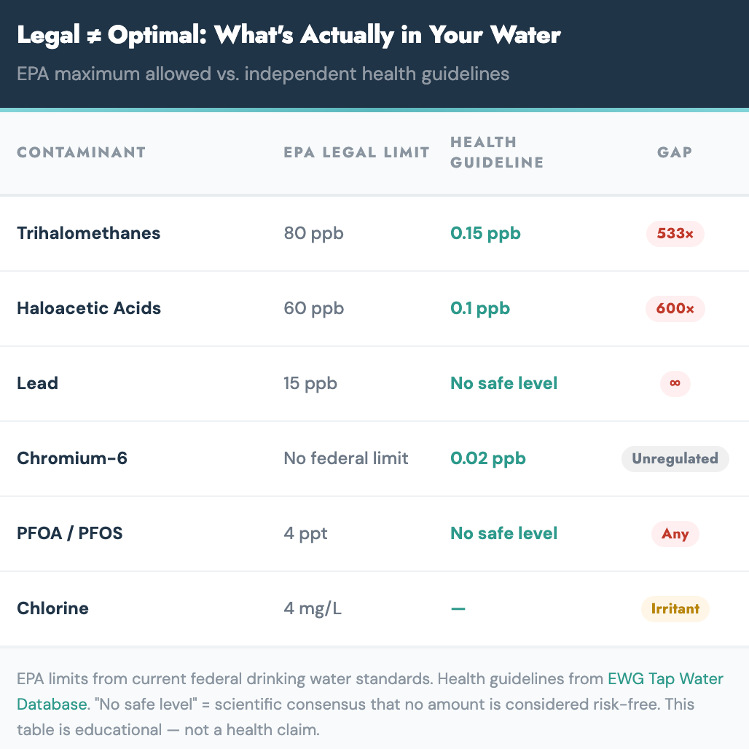
Task: Click the infinity symbol badge for Lead
Action: 675,383
